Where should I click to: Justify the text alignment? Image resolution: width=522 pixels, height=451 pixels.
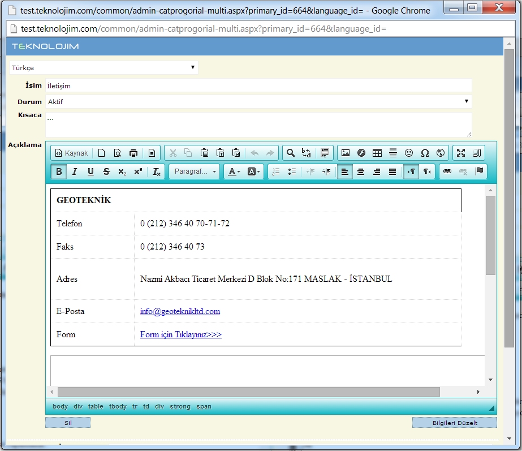click(392, 171)
